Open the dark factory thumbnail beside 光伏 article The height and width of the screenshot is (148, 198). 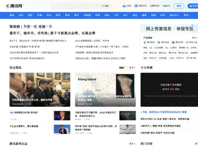127,116
